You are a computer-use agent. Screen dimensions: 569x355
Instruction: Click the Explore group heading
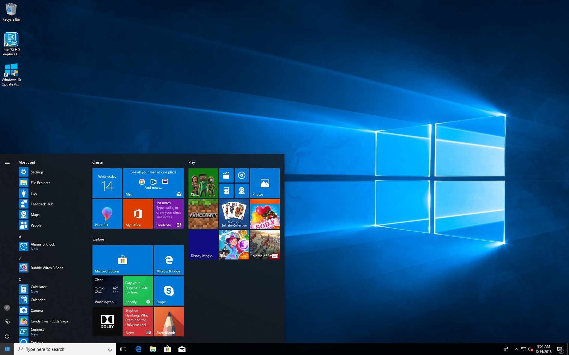(x=98, y=239)
